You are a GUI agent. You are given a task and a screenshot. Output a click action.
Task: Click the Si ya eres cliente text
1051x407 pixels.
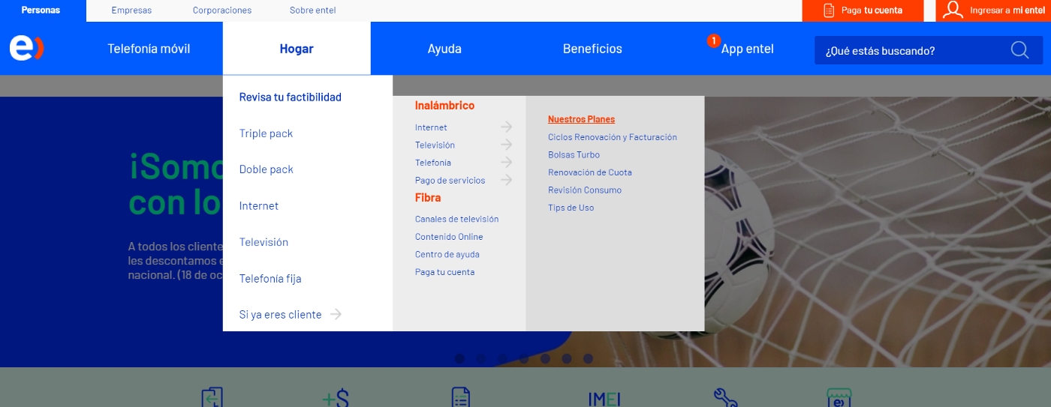click(280, 315)
